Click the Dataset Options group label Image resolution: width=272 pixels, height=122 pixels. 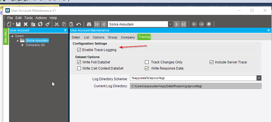click(x=87, y=57)
